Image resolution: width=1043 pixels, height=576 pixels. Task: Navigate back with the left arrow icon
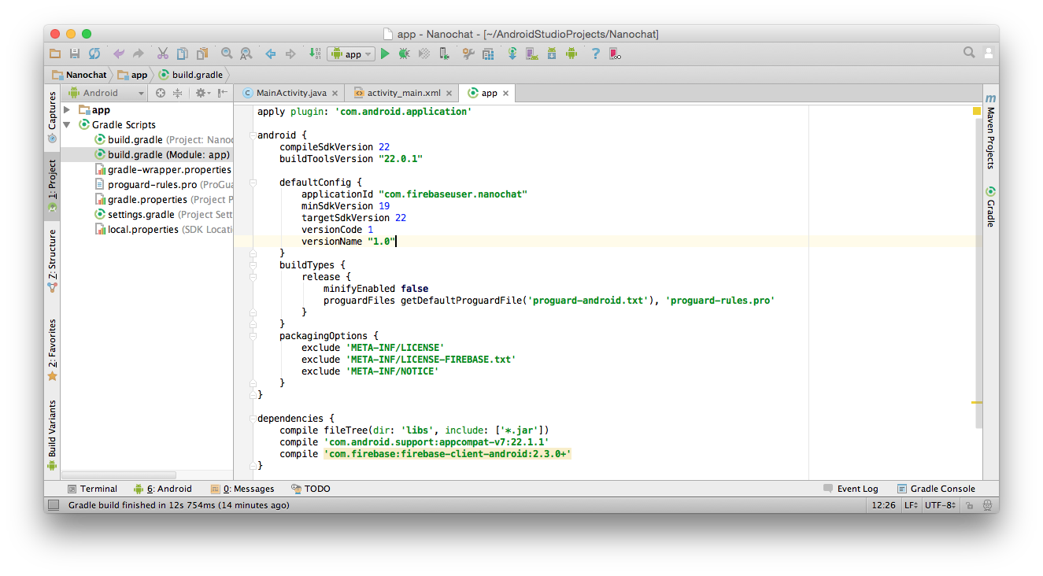click(271, 54)
